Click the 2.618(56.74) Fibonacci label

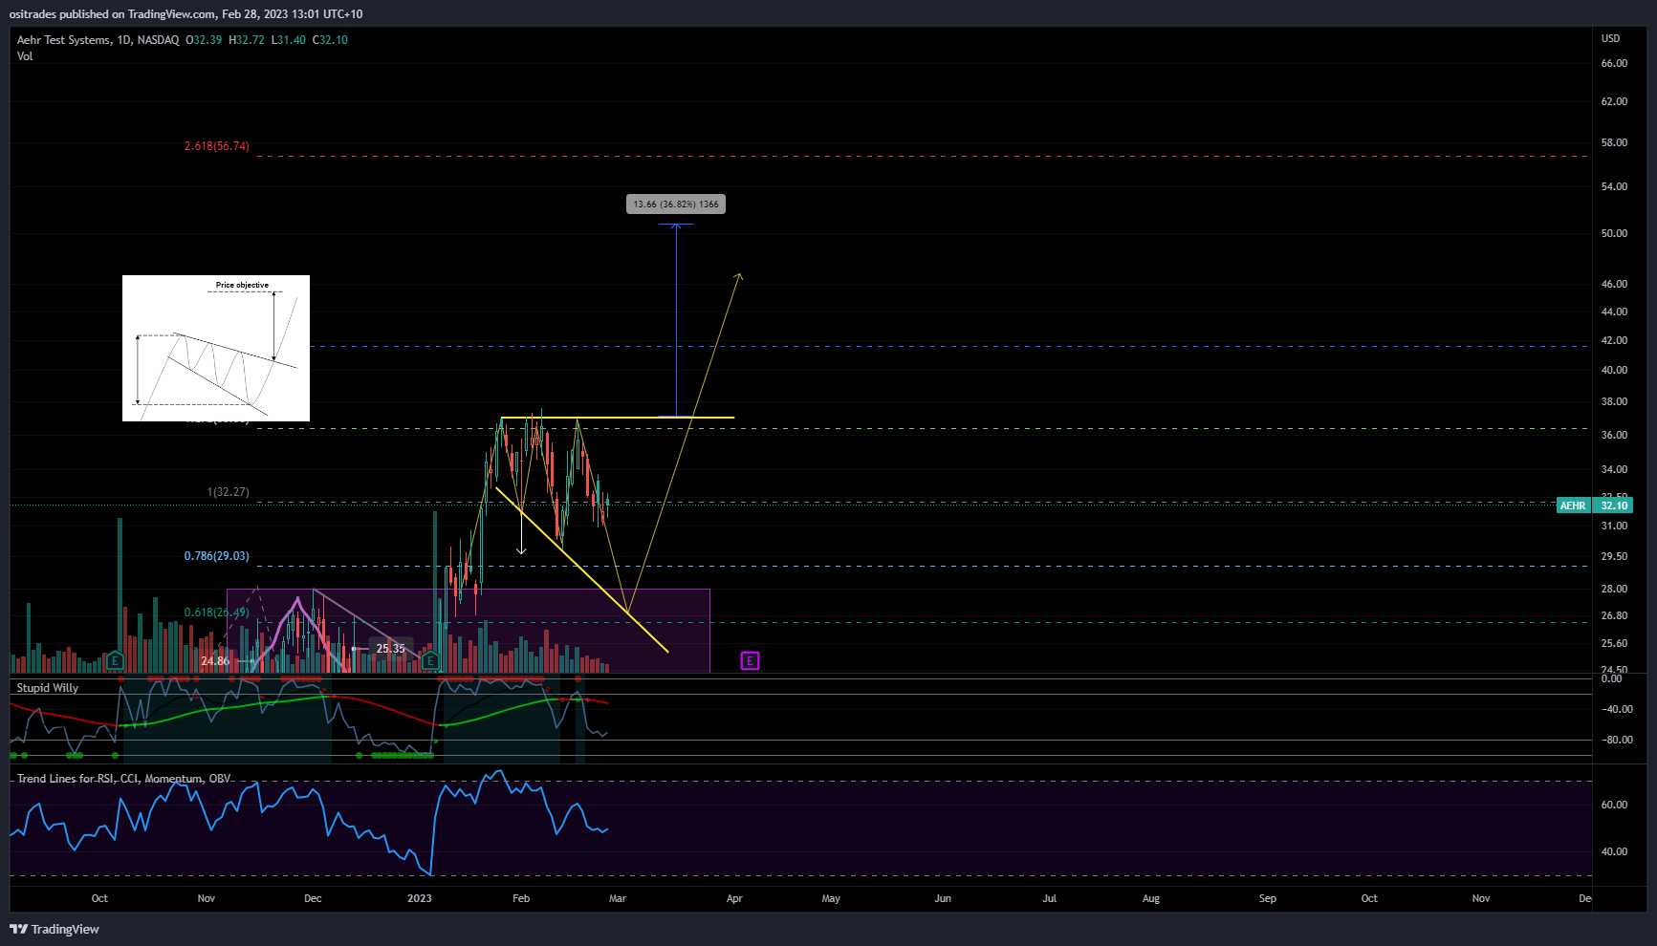click(x=217, y=146)
